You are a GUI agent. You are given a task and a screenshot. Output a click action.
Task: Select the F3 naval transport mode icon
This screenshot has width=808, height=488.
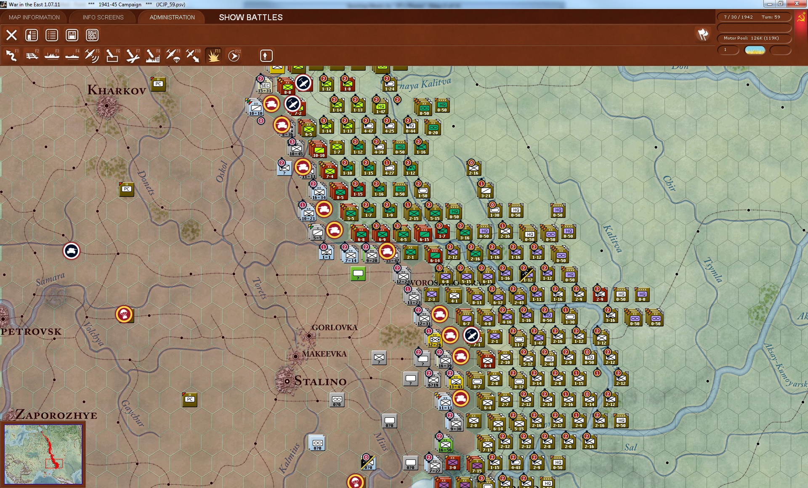(52, 56)
